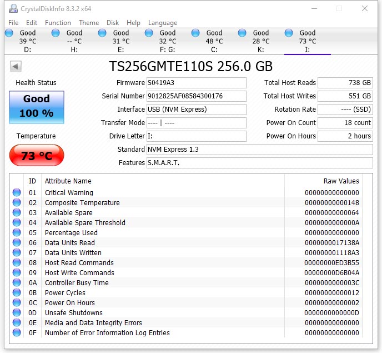
Task: Select raw value 000000000000064
Action: (332, 213)
